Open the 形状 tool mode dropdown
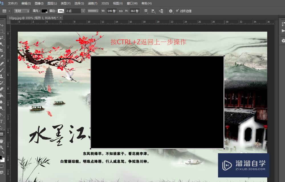Image resolution: width=285 pixels, height=182 pixels. pyautogui.click(x=22, y=11)
